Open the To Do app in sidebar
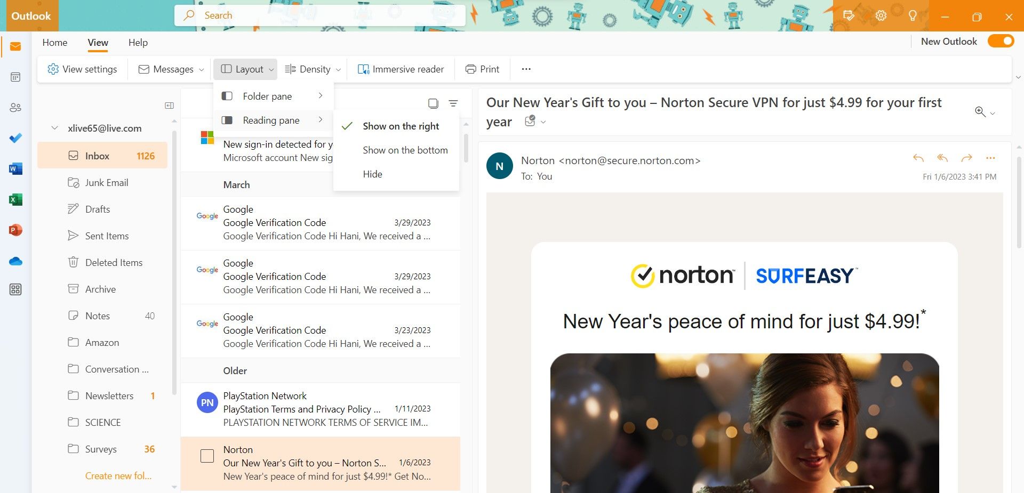Screen dimensions: 1024x493 point(15,138)
